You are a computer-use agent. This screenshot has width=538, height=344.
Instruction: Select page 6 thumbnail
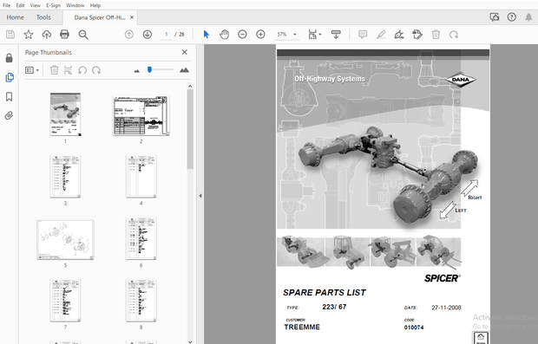(x=141, y=238)
